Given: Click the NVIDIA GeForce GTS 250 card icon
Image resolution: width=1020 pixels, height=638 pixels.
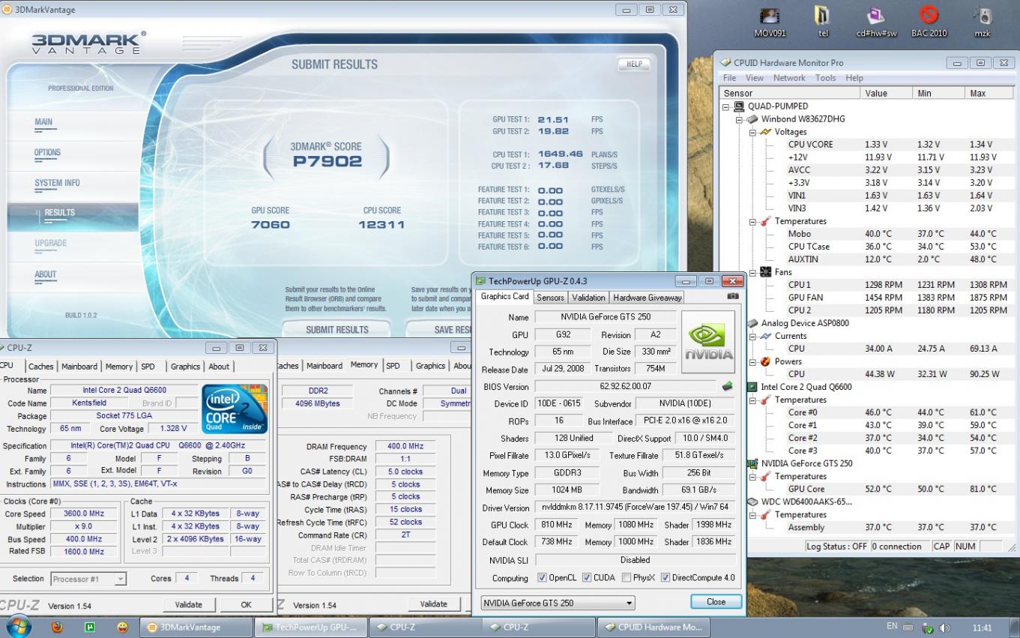Looking at the screenshot, I should pyautogui.click(x=753, y=463).
